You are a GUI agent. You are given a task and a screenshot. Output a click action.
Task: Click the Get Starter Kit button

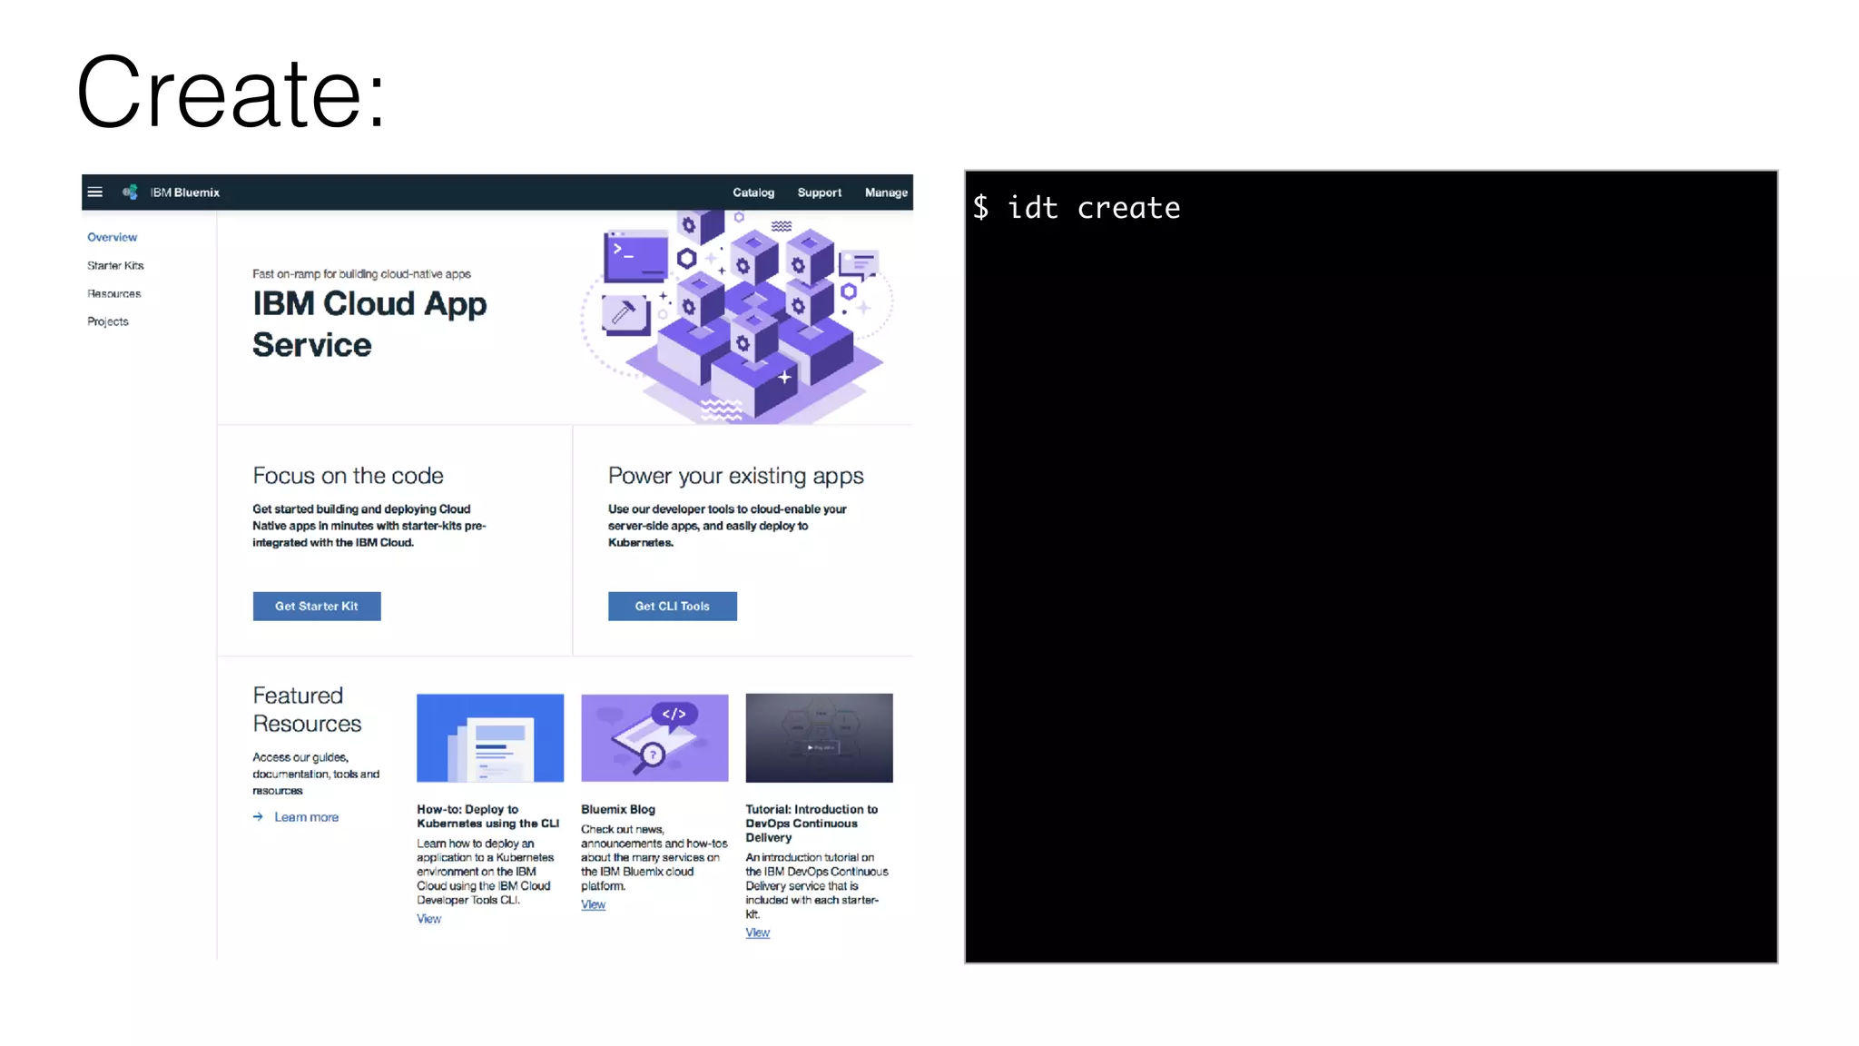pos(317,606)
